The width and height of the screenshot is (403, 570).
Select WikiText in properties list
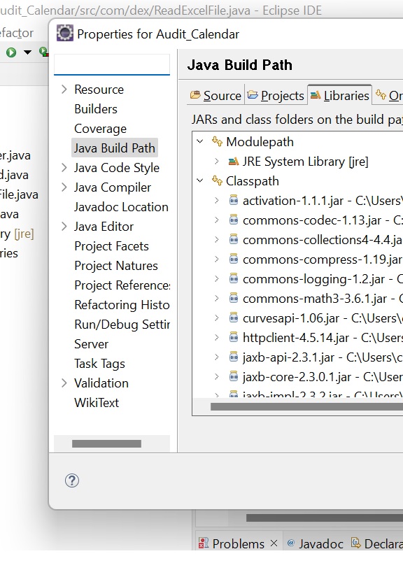[97, 402]
